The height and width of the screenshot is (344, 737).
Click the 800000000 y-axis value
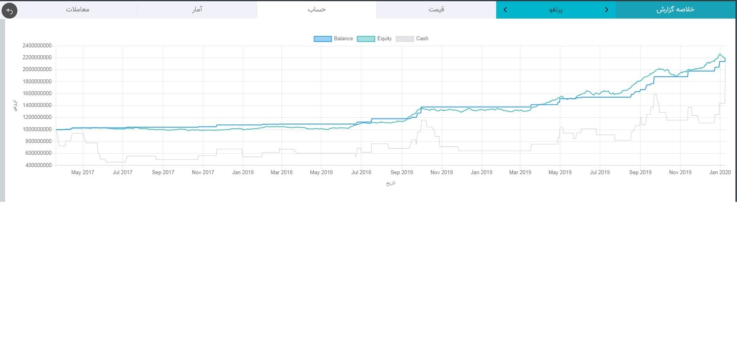point(39,141)
